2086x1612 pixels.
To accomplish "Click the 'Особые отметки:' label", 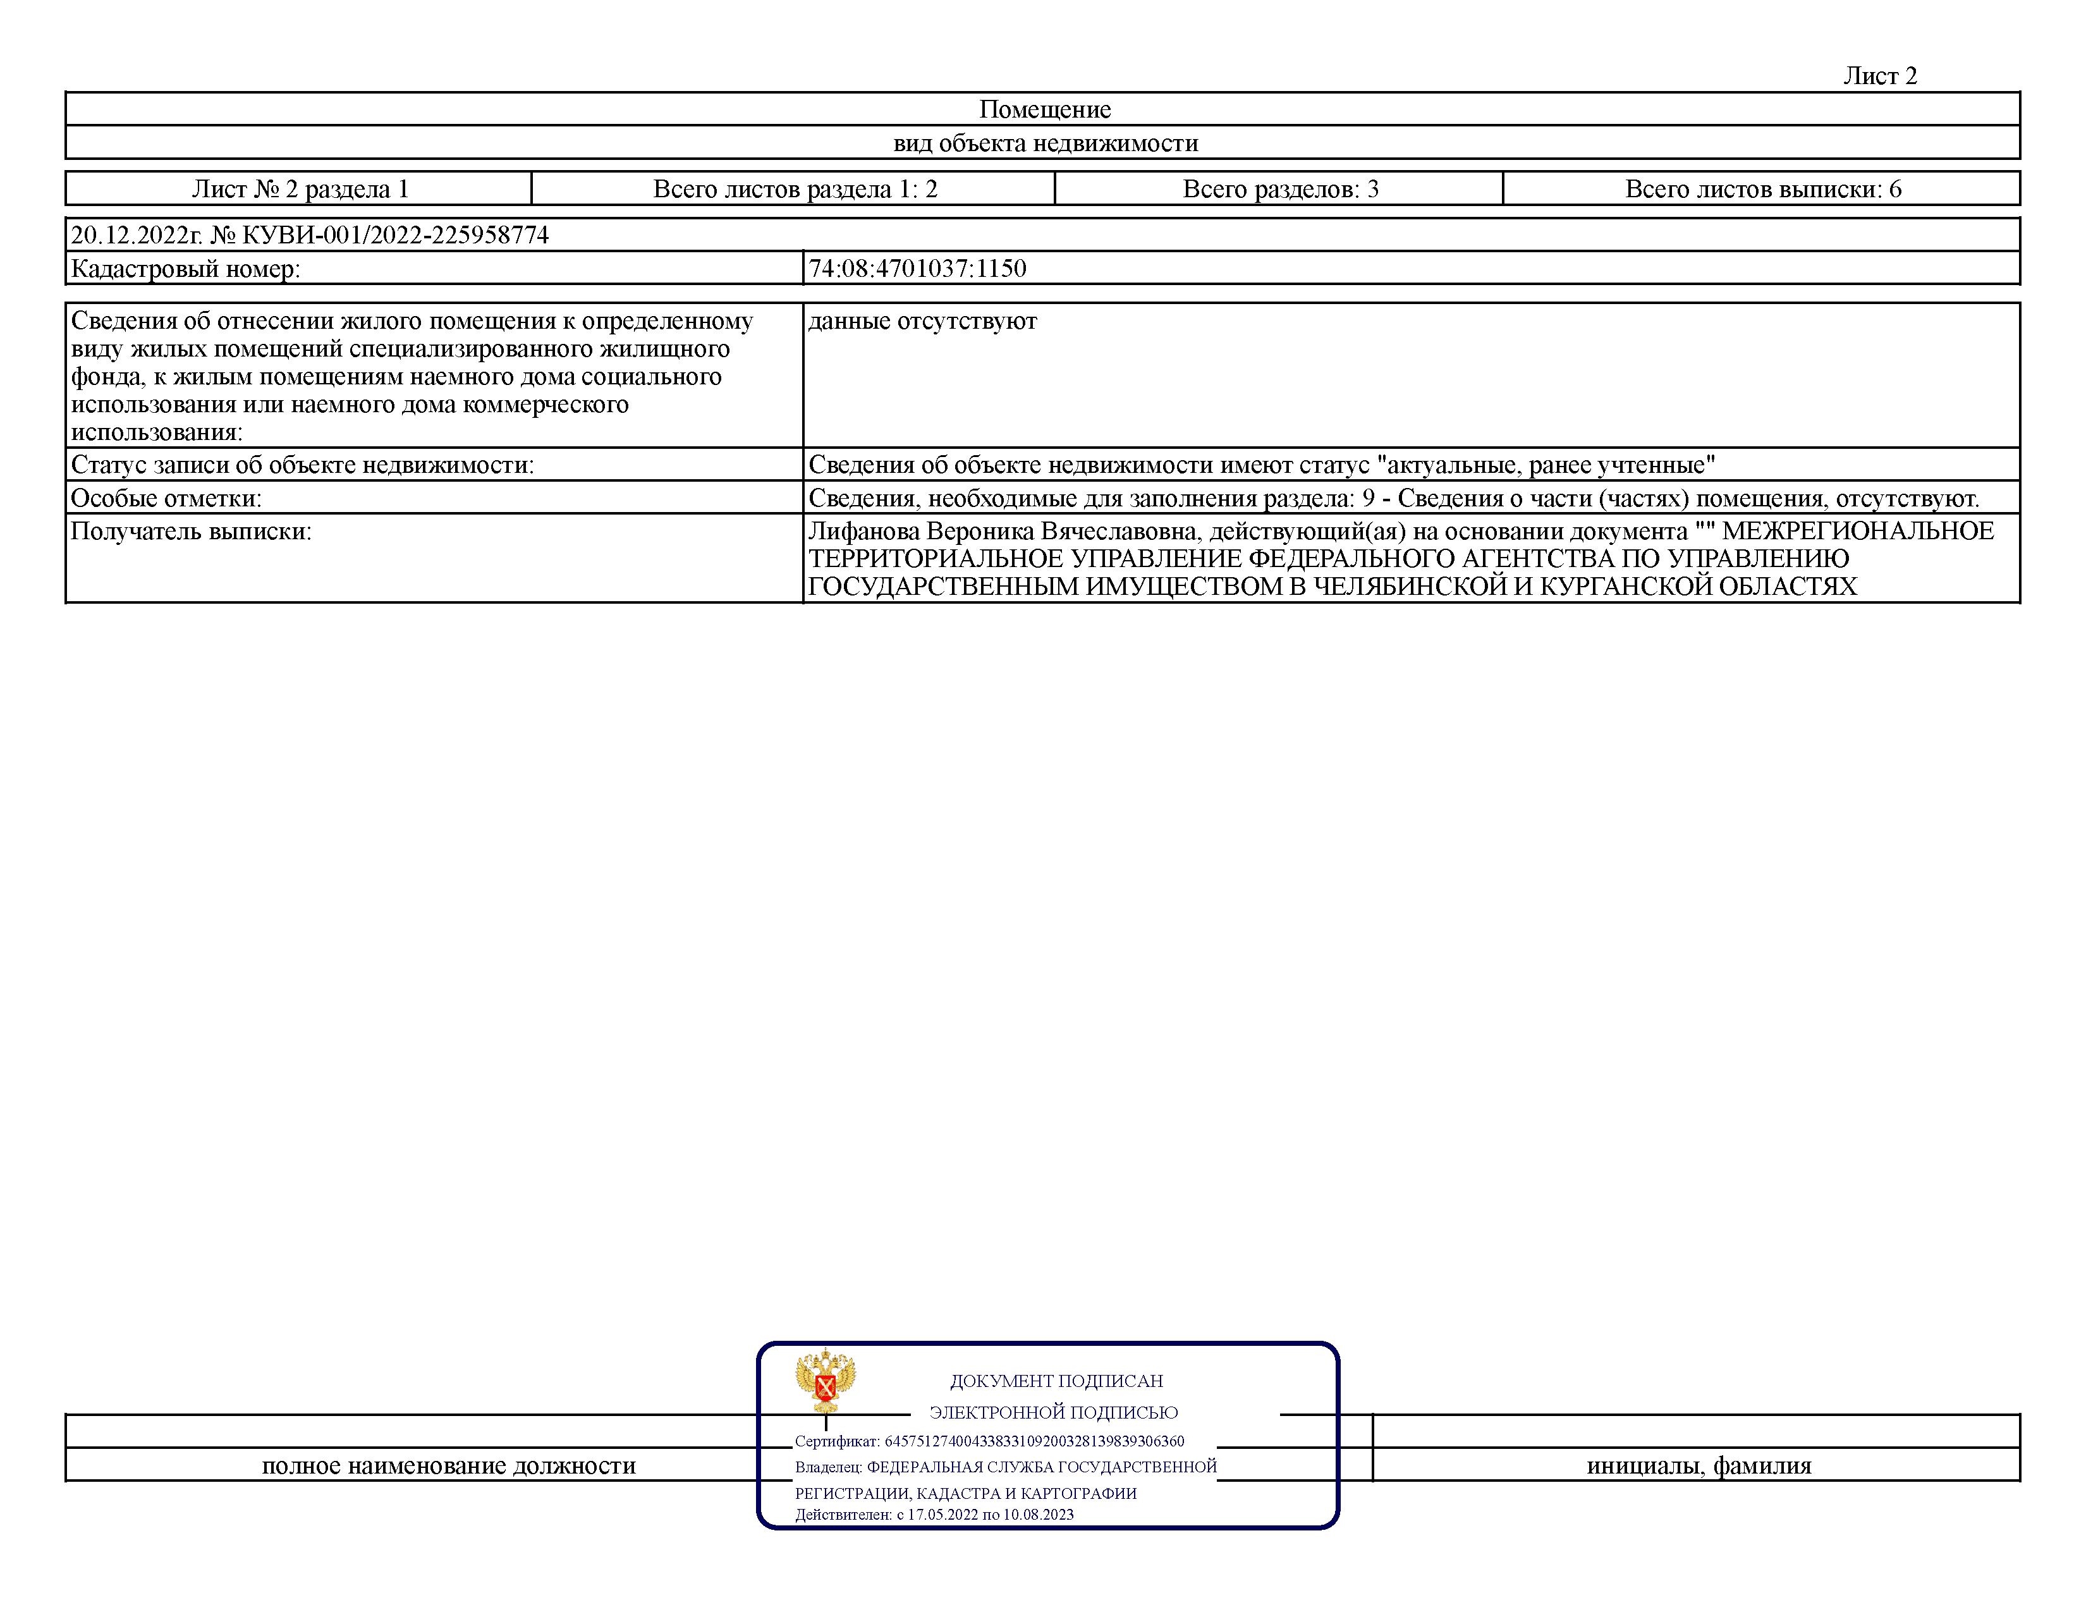I will point(166,499).
